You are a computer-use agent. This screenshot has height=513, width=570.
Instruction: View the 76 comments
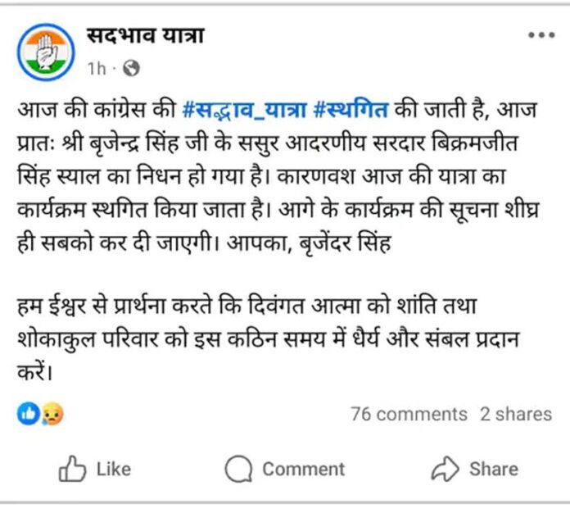[409, 415]
